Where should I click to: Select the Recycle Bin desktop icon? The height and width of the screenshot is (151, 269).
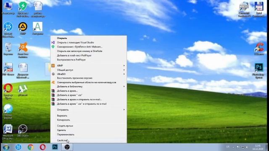pos(8,49)
